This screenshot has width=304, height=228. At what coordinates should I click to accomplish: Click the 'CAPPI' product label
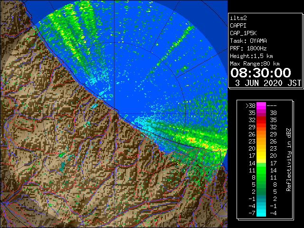238,26
